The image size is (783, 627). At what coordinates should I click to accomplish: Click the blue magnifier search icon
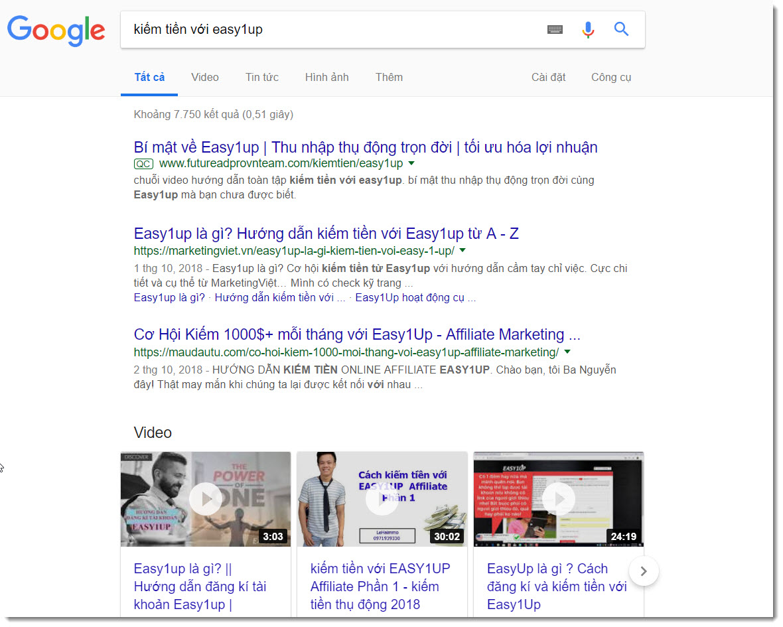pos(621,29)
